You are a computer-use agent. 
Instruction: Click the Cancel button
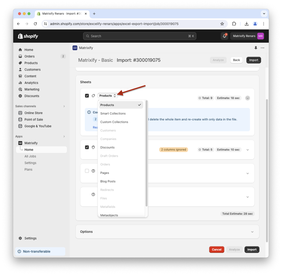click(216, 249)
